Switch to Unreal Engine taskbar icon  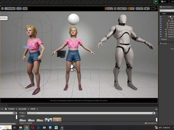(x=62, y=127)
